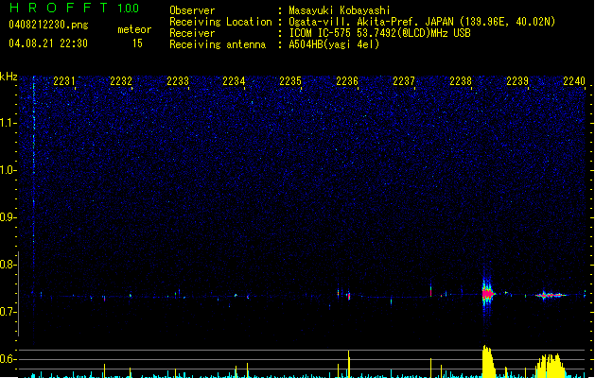Click the 'Receiver' field label
This screenshot has width=595, height=378.
pos(192,33)
